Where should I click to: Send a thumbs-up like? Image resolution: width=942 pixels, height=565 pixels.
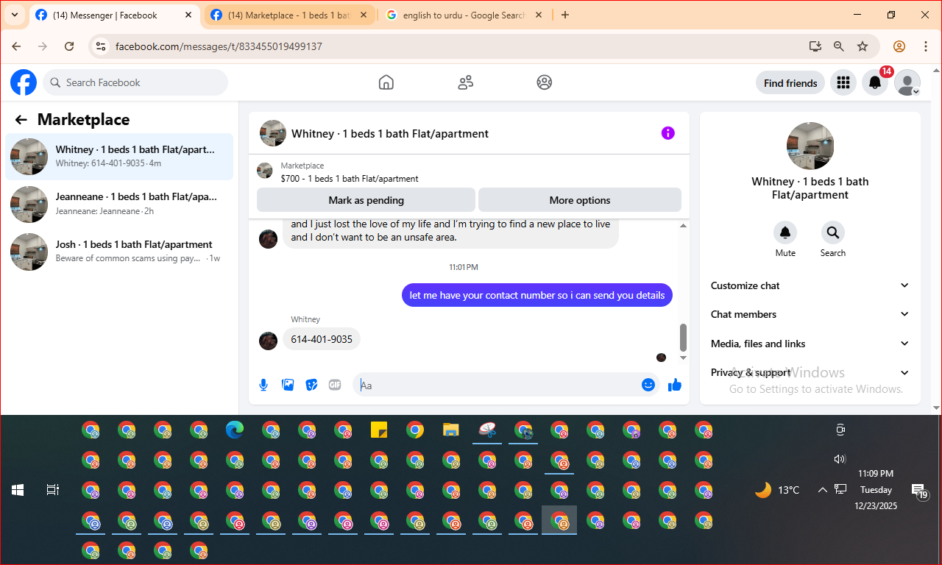point(674,385)
